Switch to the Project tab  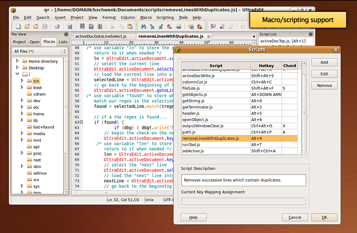click(20, 42)
